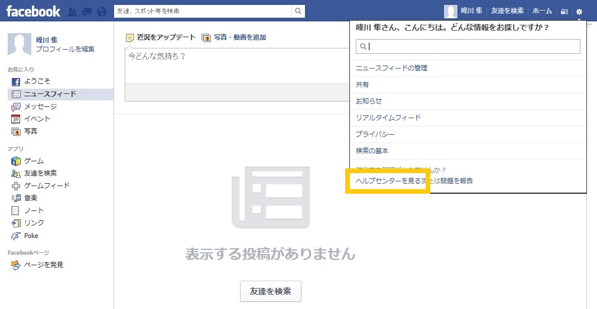Click 写真 icon in sidebar
This screenshot has height=309, width=597.
[x=15, y=132]
